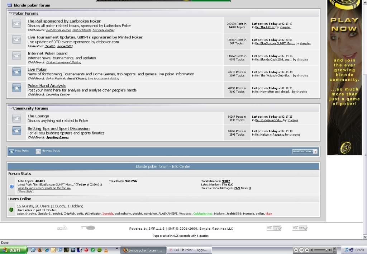View online user Colchester Kev profile

tap(203, 214)
